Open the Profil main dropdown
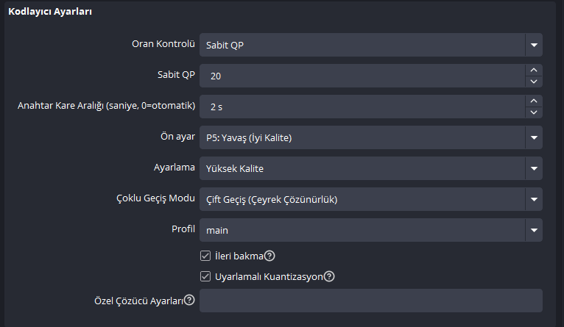Image resolution: width=564 pixels, height=327 pixels. click(x=371, y=230)
